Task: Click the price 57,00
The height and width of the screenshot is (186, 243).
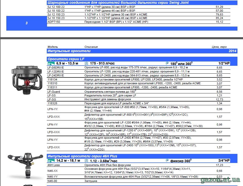Action: (x=219, y=11)
